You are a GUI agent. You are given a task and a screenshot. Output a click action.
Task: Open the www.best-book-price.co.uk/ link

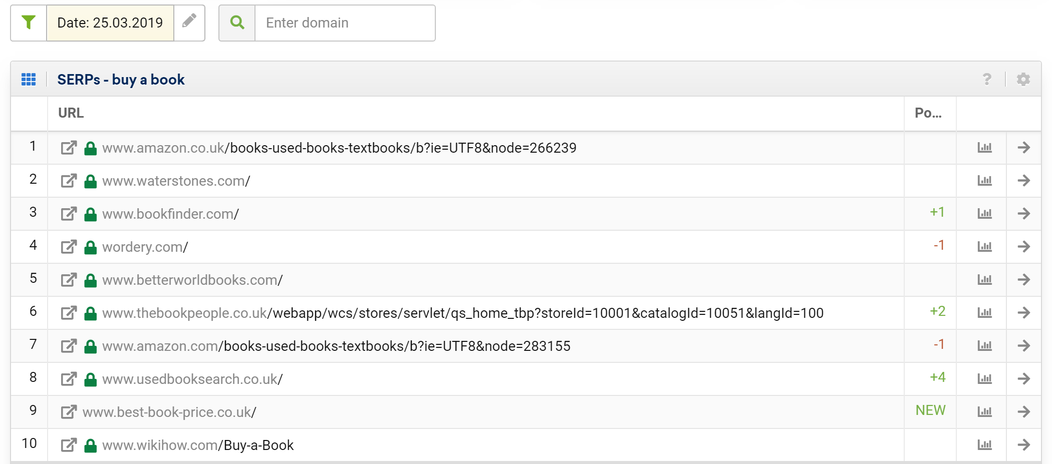point(169,412)
